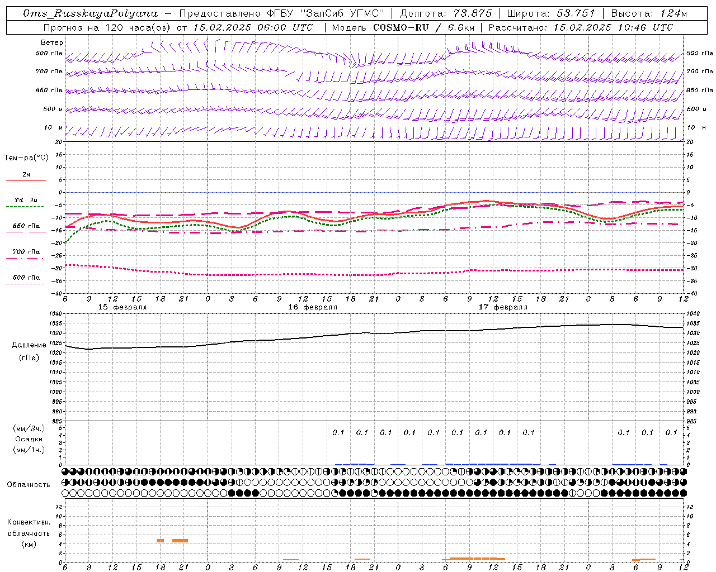Click the 16 февраля date label
The image size is (716, 572).
click(313, 307)
